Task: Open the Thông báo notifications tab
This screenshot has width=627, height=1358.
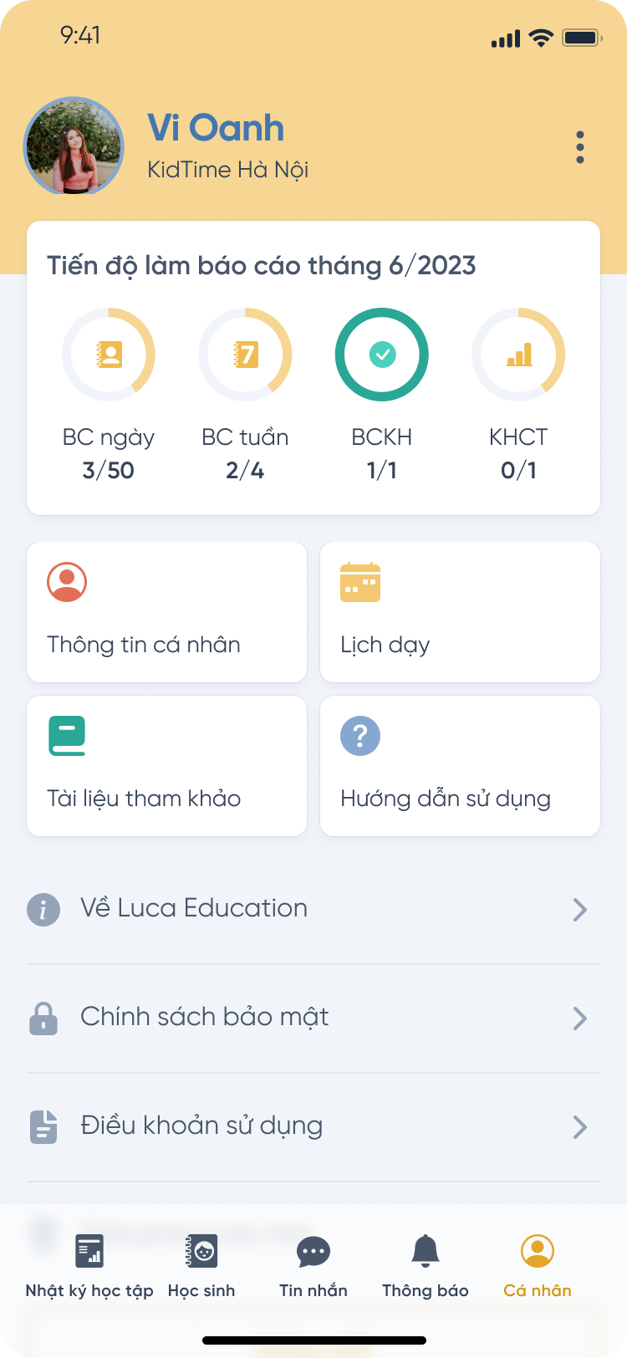Action: pyautogui.click(x=426, y=1267)
